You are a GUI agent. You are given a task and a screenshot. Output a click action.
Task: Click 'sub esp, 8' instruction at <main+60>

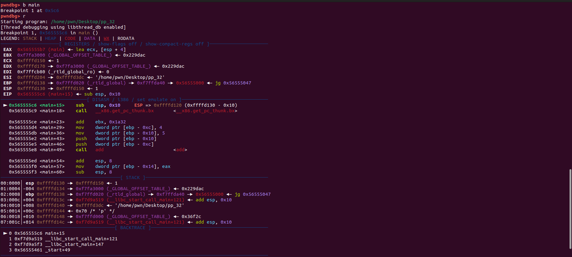pos(94,172)
